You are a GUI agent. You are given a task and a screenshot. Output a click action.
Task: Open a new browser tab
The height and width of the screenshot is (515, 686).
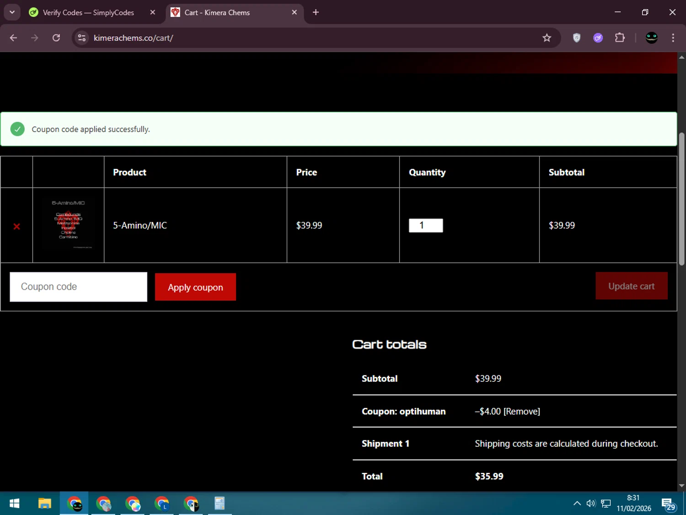point(316,12)
